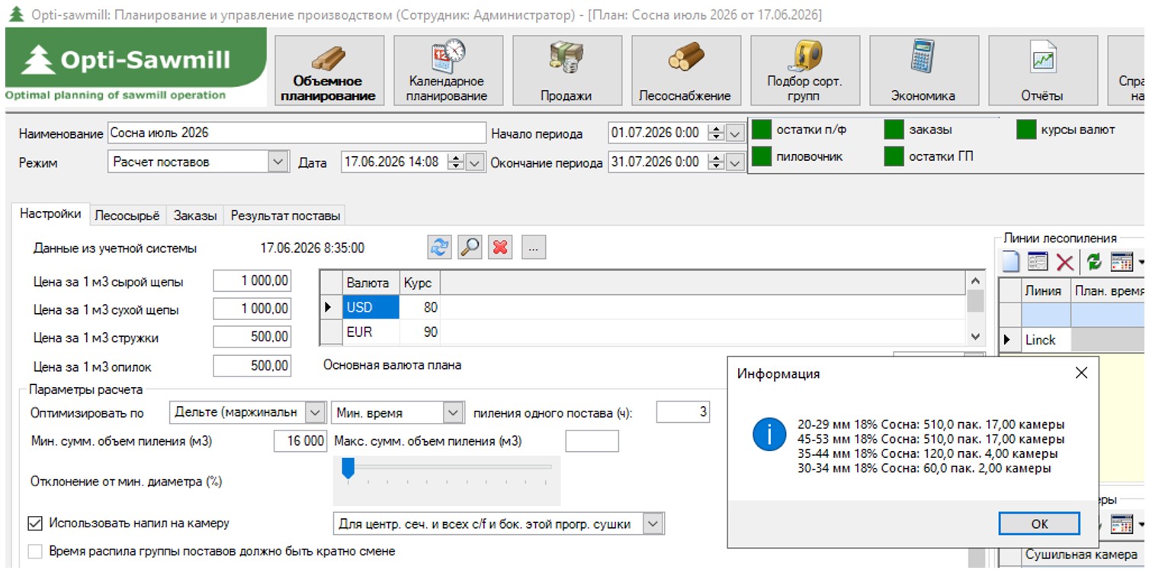Switch to the Лесосырьё tab
This screenshot has height=570, width=1149.
[x=128, y=216]
